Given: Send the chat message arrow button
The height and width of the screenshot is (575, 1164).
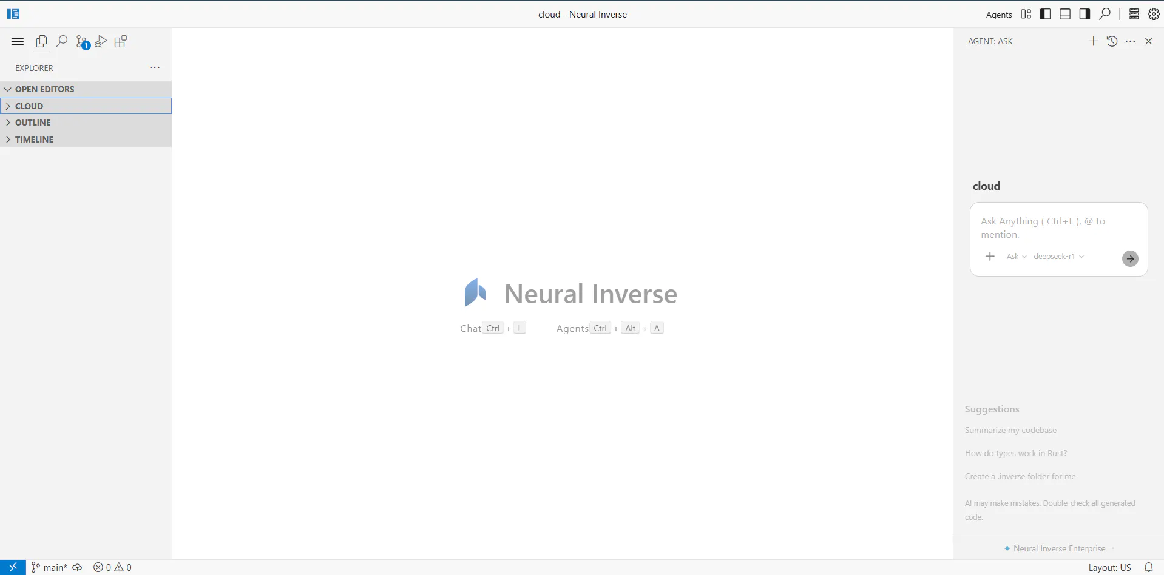Looking at the screenshot, I should click(1130, 259).
